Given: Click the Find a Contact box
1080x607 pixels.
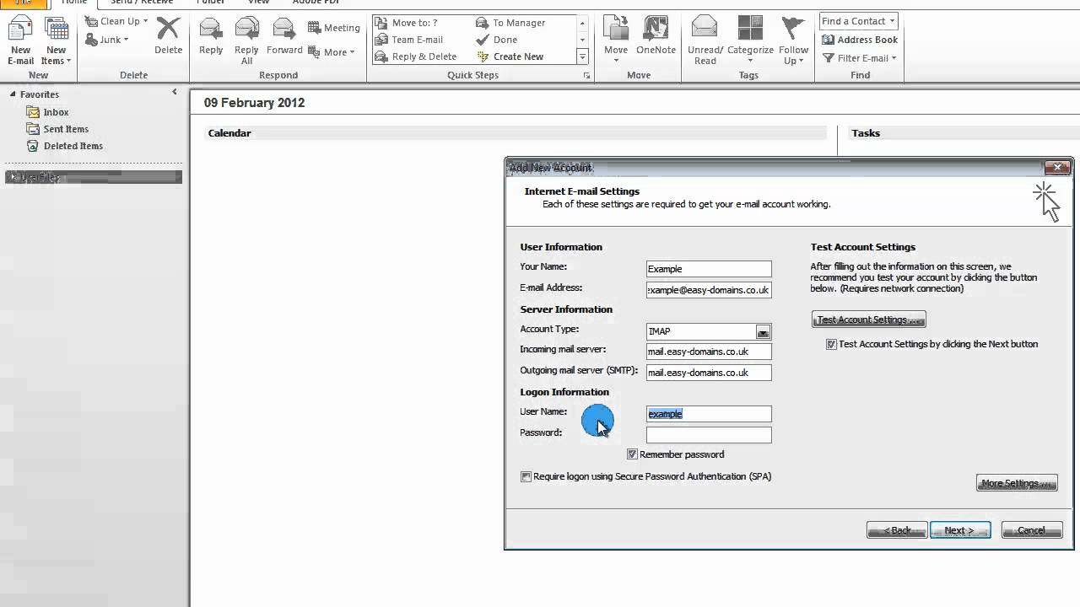Looking at the screenshot, I should [x=859, y=21].
